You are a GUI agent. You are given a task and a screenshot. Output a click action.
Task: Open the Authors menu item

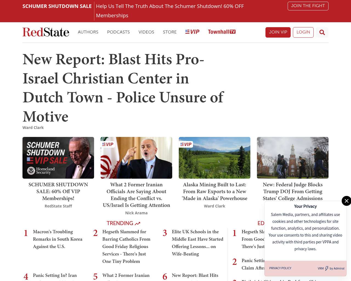tap(88, 32)
